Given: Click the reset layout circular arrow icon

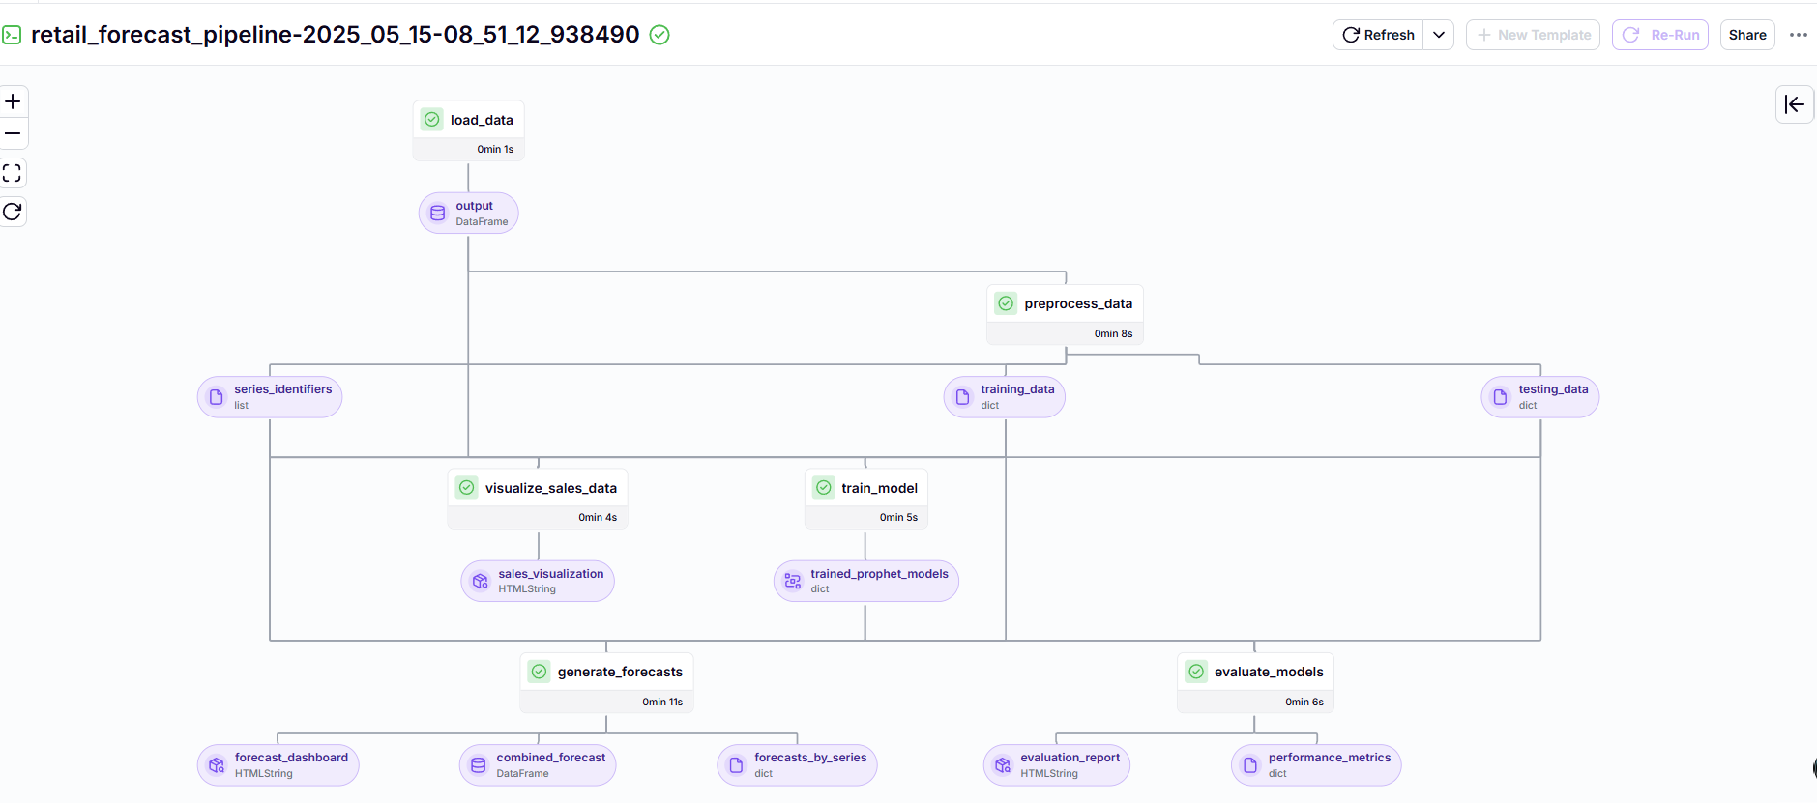Looking at the screenshot, I should (13, 212).
